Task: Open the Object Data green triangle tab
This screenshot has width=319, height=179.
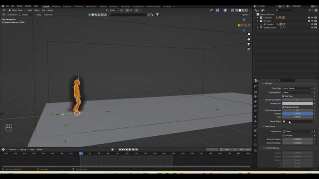Action: click(x=255, y=140)
